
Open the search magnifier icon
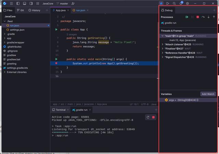pos(174,3)
